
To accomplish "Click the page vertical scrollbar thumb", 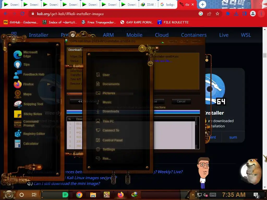I will pos(265,55).
